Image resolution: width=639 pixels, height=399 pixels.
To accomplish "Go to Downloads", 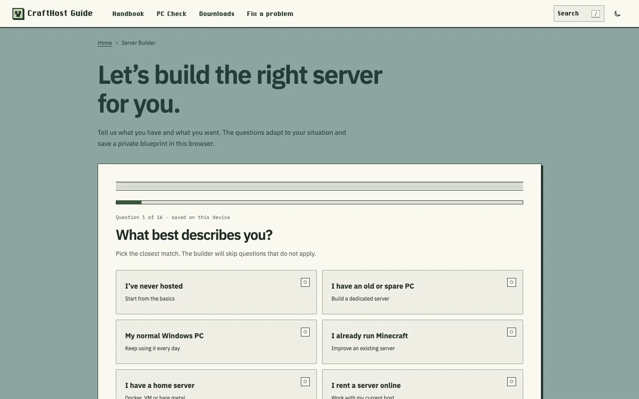I will pos(217,14).
